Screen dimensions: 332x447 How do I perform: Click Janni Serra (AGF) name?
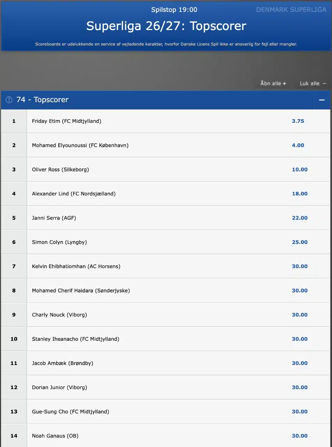(54, 218)
